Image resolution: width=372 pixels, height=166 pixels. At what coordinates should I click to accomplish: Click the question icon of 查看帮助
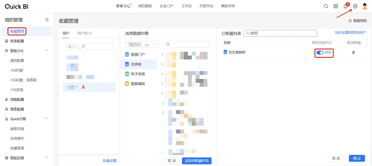(350, 21)
